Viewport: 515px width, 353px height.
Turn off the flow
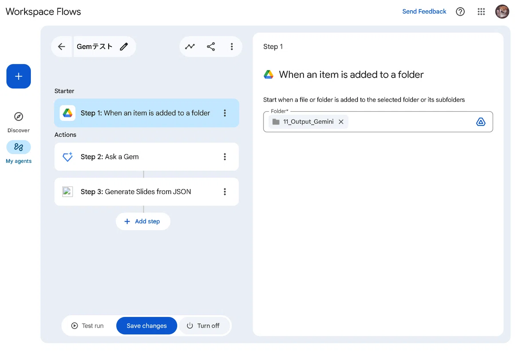(203, 326)
